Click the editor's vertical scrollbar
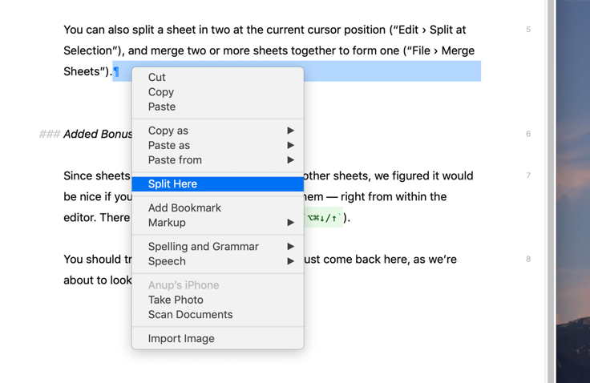The height and width of the screenshot is (383, 590). (x=551, y=191)
